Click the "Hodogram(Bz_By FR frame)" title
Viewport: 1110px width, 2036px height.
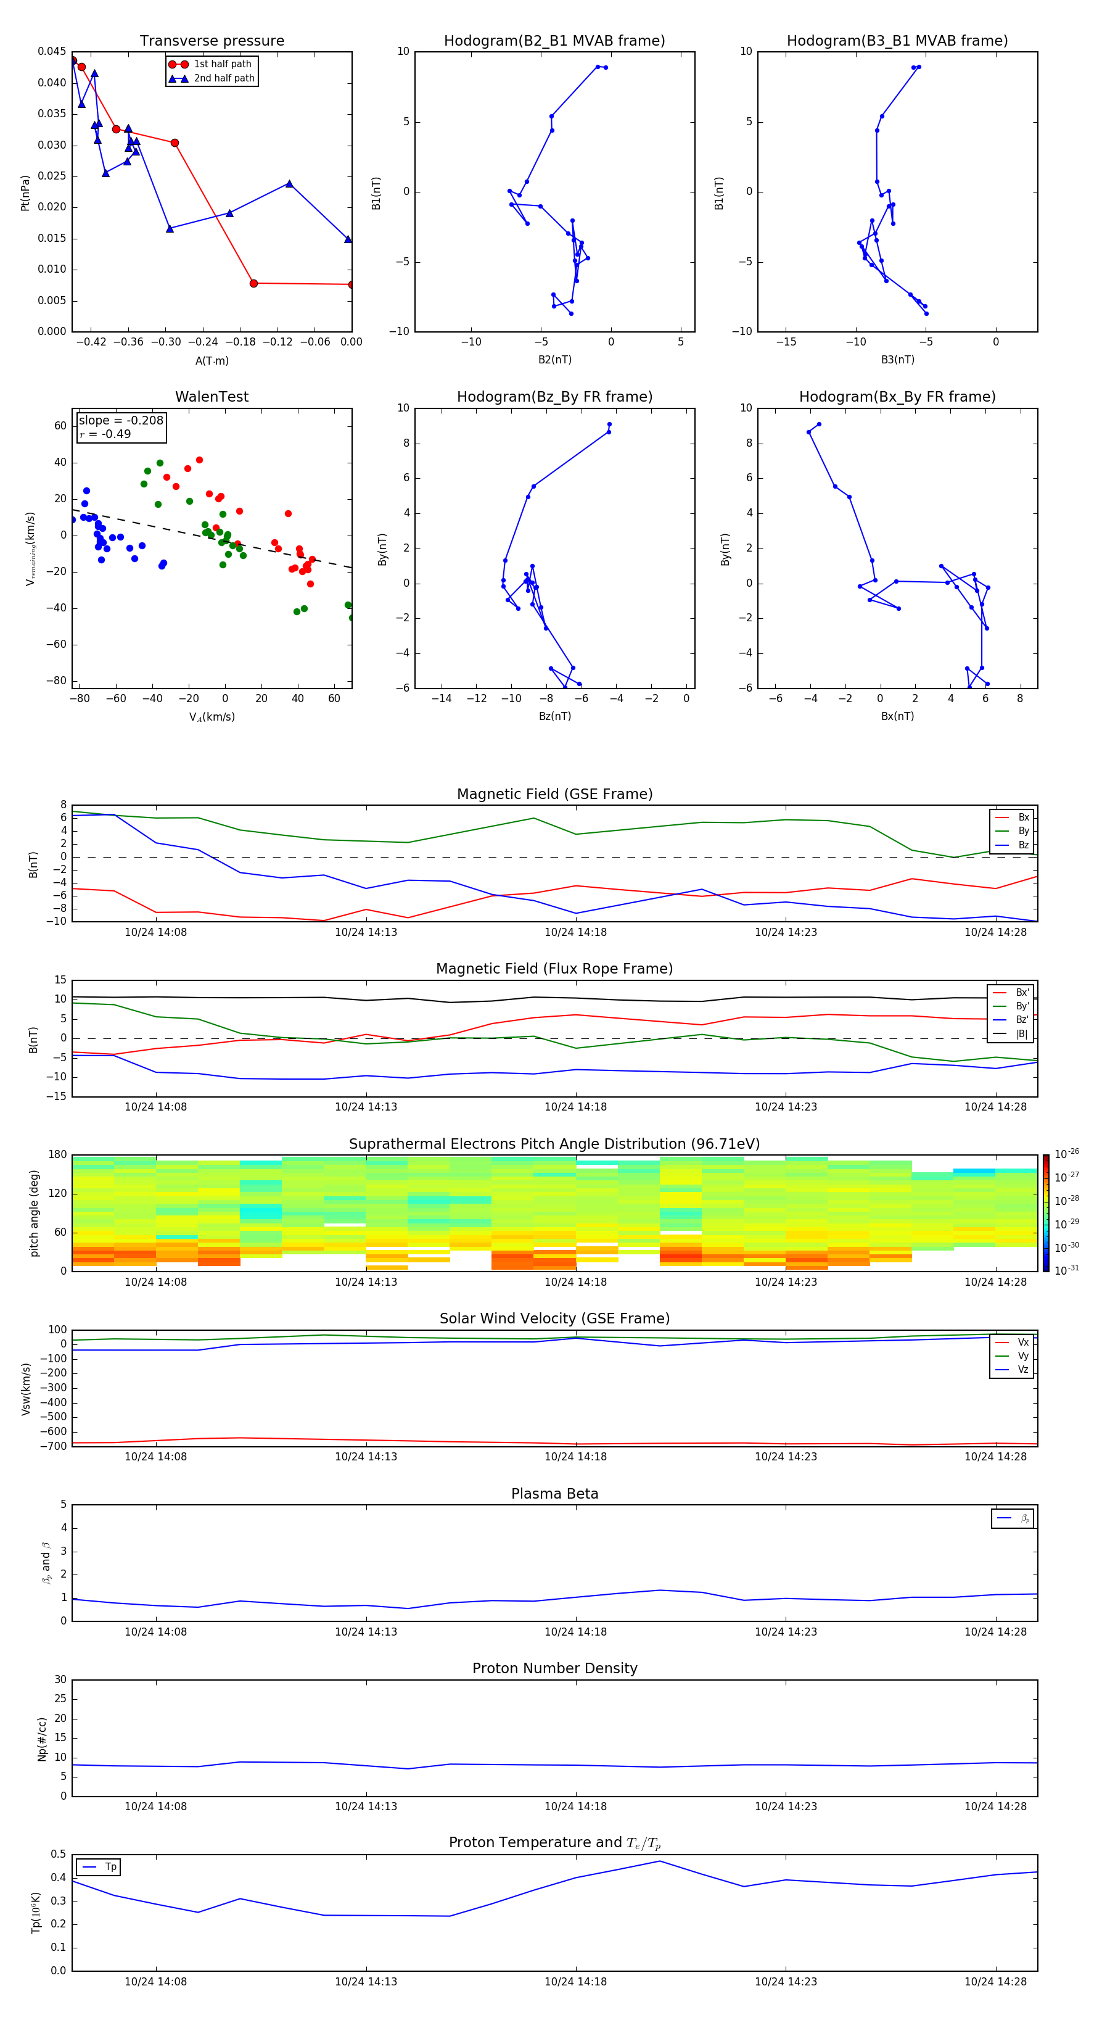click(x=554, y=397)
